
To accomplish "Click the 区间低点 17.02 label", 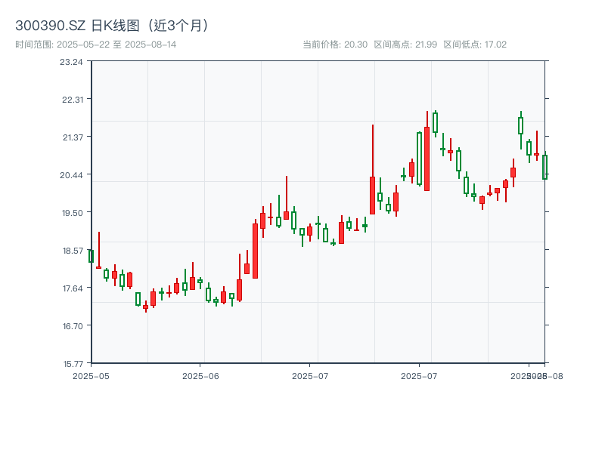I will pos(474,45).
